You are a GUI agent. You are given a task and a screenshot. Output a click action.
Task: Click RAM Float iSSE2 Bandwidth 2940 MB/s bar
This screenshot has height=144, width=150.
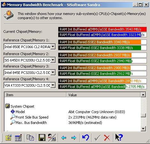tap(102, 61)
